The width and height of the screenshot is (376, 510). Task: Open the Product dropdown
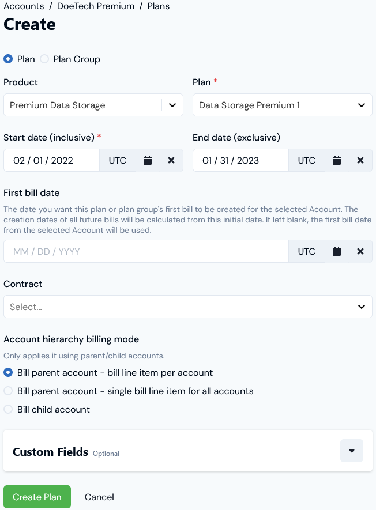click(171, 105)
